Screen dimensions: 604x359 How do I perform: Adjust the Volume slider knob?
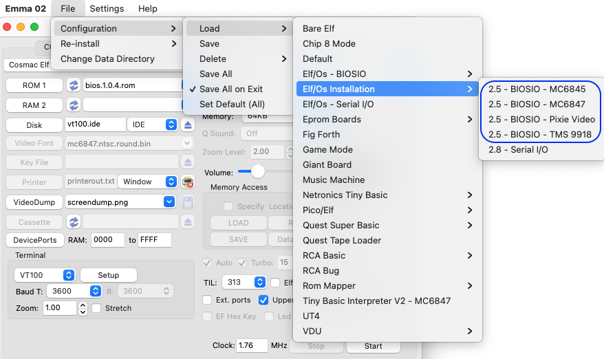[x=258, y=171]
